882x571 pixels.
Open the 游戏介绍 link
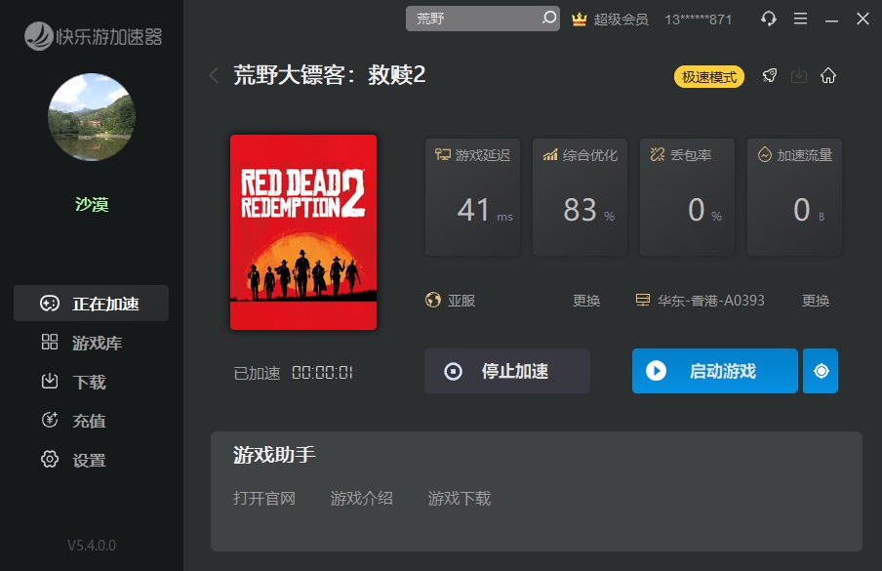click(x=362, y=499)
